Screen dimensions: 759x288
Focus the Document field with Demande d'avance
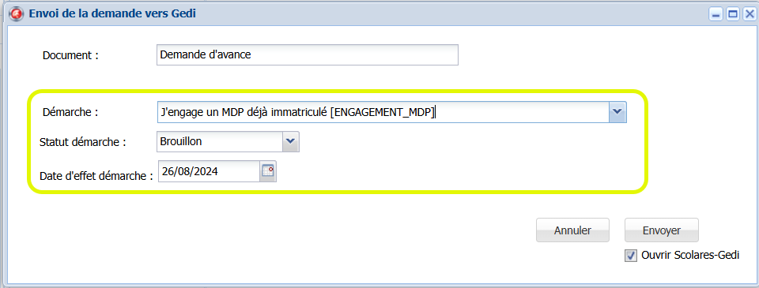(308, 54)
